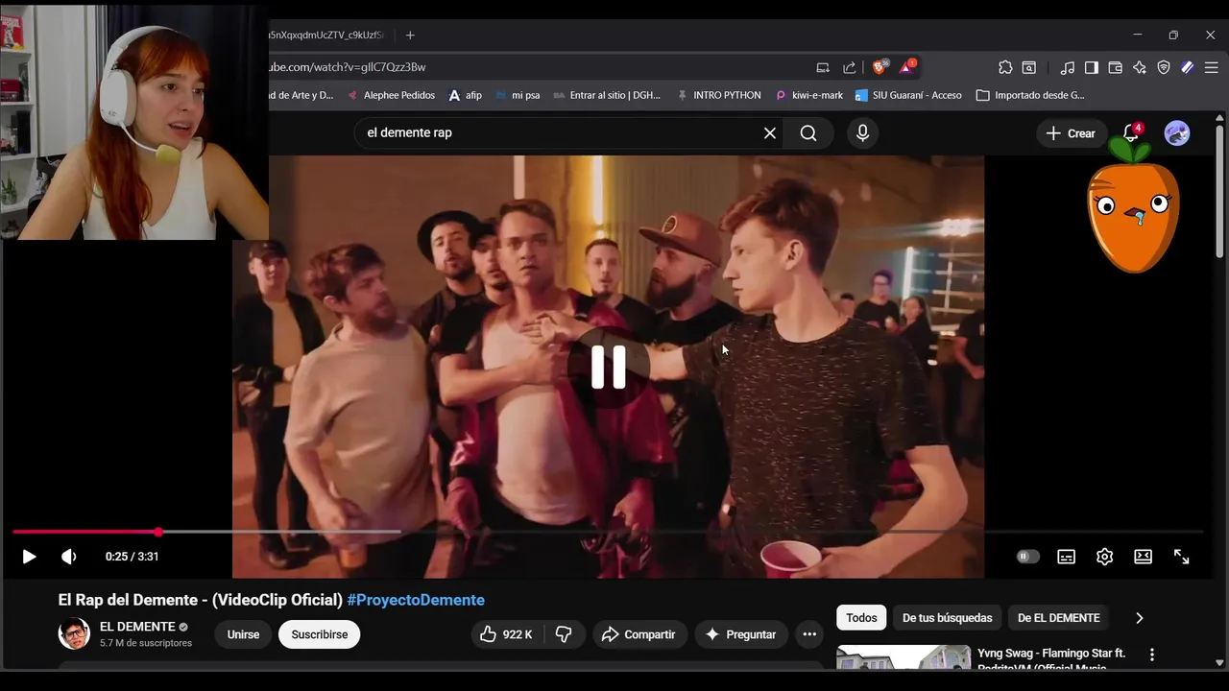This screenshot has height=691, width=1229.
Task: Switch to theater mode
Action: point(1143,557)
